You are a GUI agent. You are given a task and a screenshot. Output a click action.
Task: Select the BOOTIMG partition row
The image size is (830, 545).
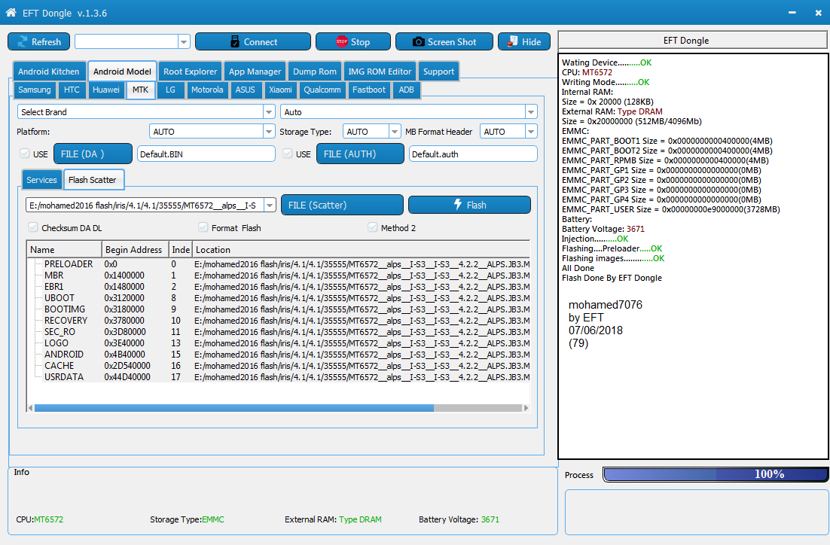[279, 309]
